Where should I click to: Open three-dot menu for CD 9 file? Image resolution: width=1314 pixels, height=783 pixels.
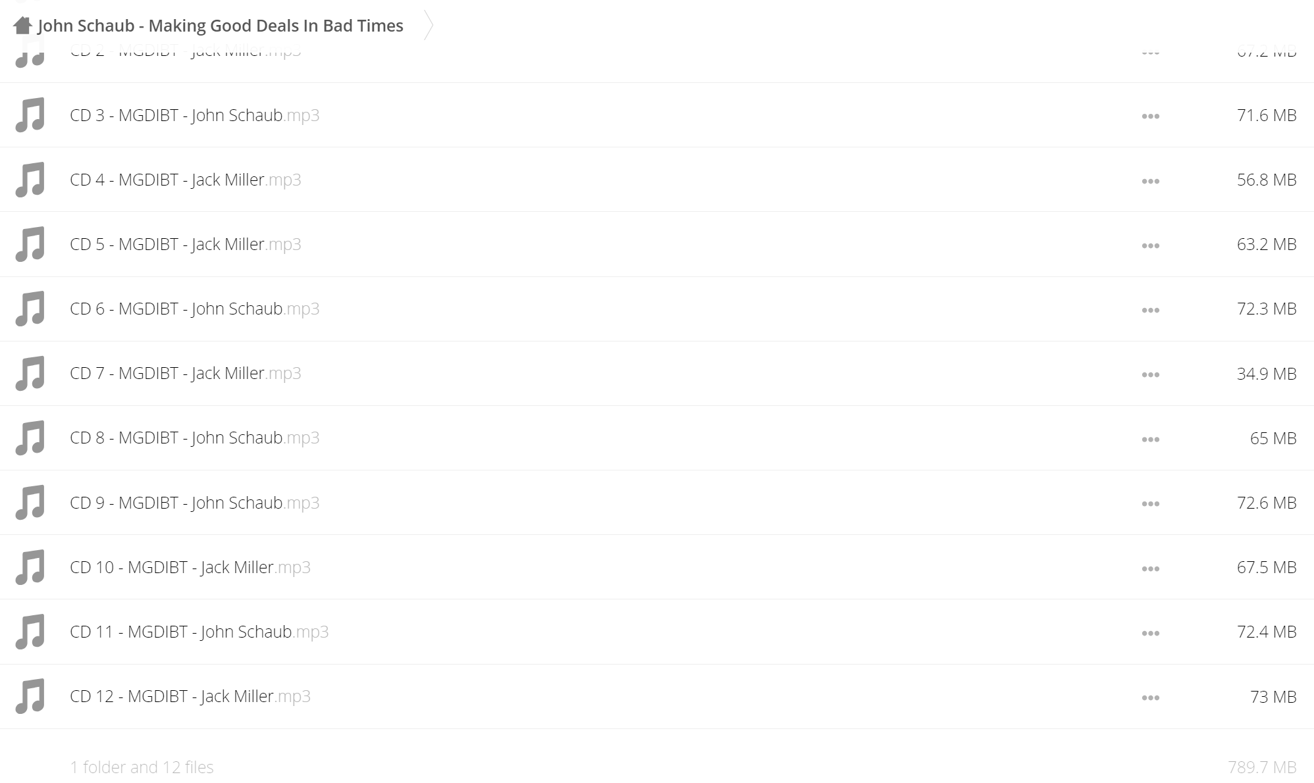1151,504
